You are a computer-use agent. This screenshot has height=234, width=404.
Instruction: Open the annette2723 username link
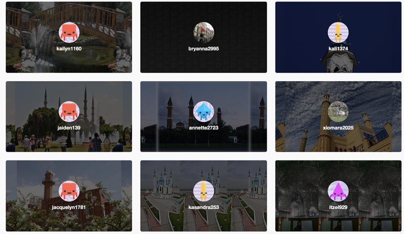click(204, 128)
